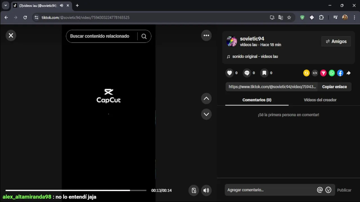Switch to Comentarios (0) tab
Image resolution: width=360 pixels, height=202 pixels.
point(257,100)
